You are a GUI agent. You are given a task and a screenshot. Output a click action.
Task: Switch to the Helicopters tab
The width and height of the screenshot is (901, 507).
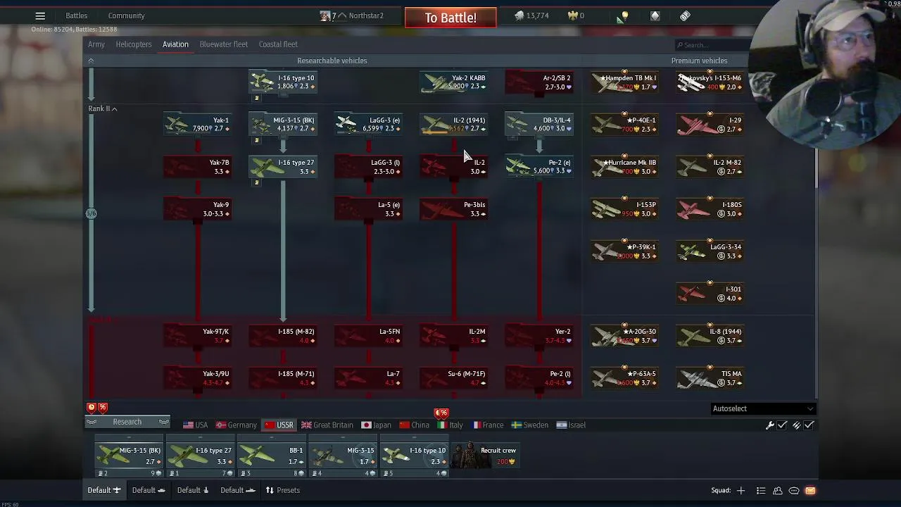coord(134,44)
